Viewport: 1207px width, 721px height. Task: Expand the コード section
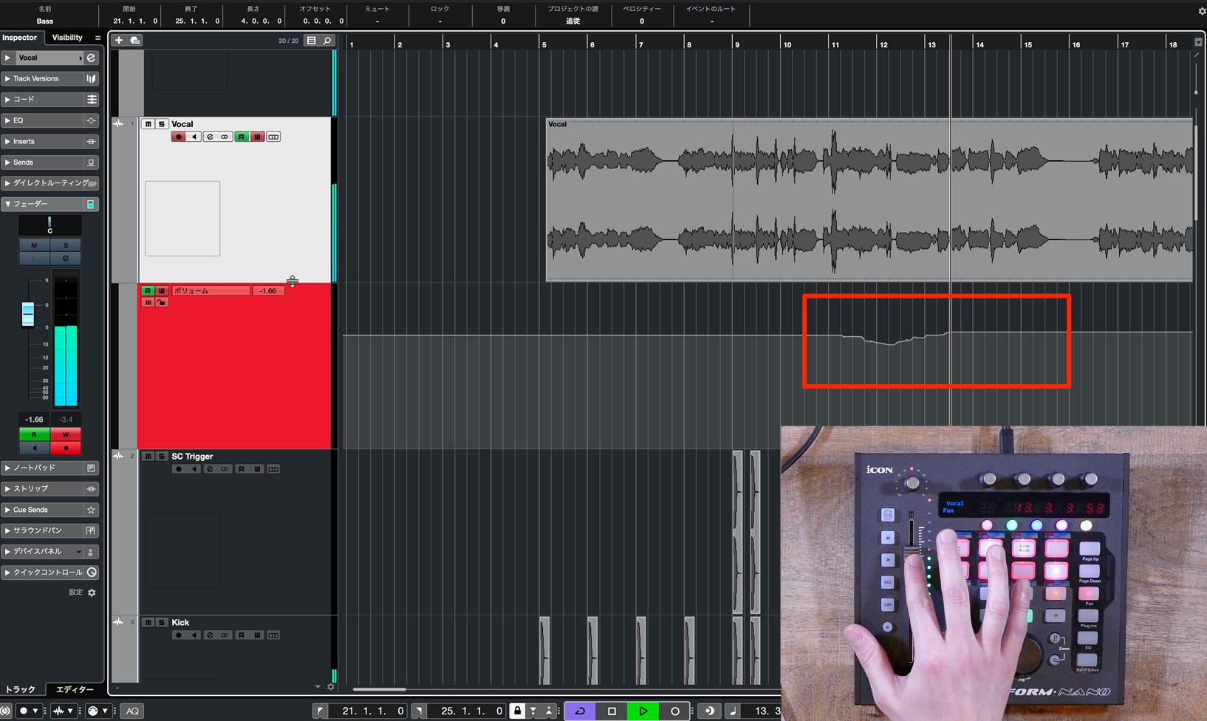coord(7,99)
